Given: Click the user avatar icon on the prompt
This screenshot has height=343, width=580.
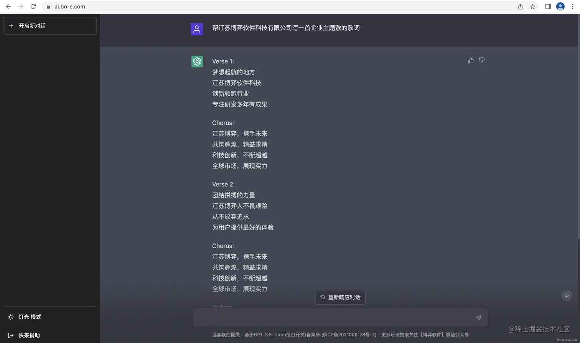Looking at the screenshot, I should [x=197, y=29].
